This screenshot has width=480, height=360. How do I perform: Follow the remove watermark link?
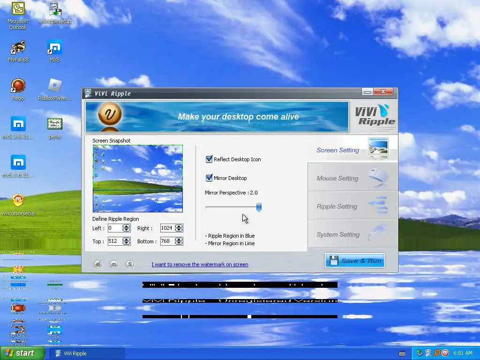[200, 264]
